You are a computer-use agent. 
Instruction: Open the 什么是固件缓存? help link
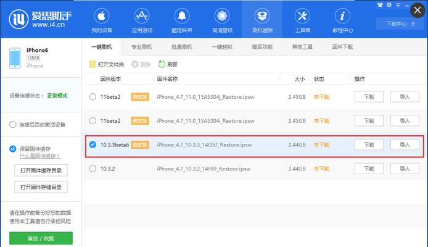[x=40, y=156]
